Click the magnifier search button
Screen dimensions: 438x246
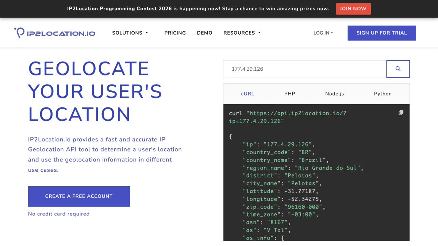pos(398,69)
